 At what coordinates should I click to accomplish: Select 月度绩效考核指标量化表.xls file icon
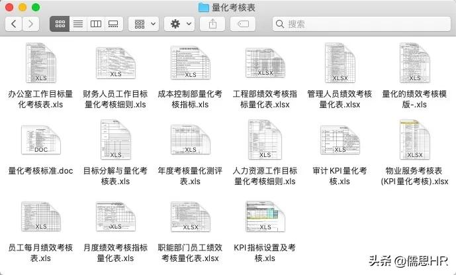pyautogui.click(x=116, y=217)
